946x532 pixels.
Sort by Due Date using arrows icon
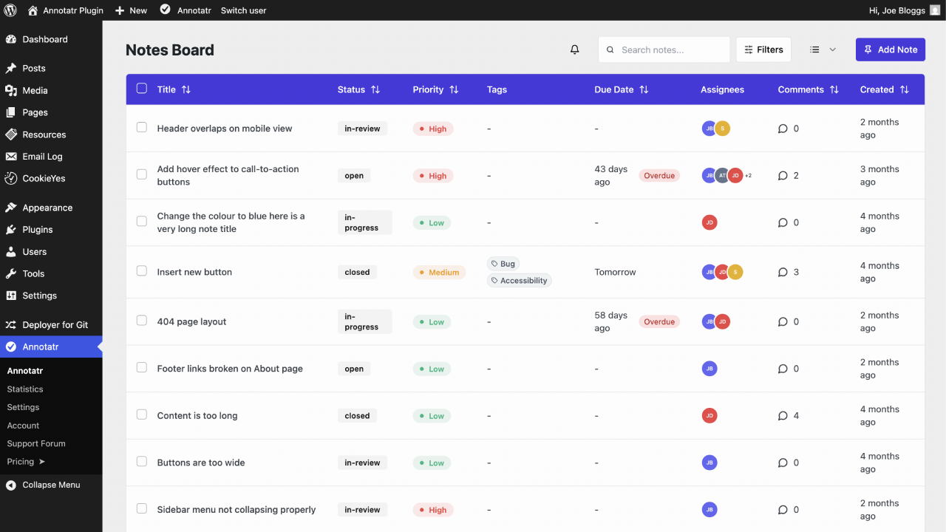pyautogui.click(x=644, y=89)
